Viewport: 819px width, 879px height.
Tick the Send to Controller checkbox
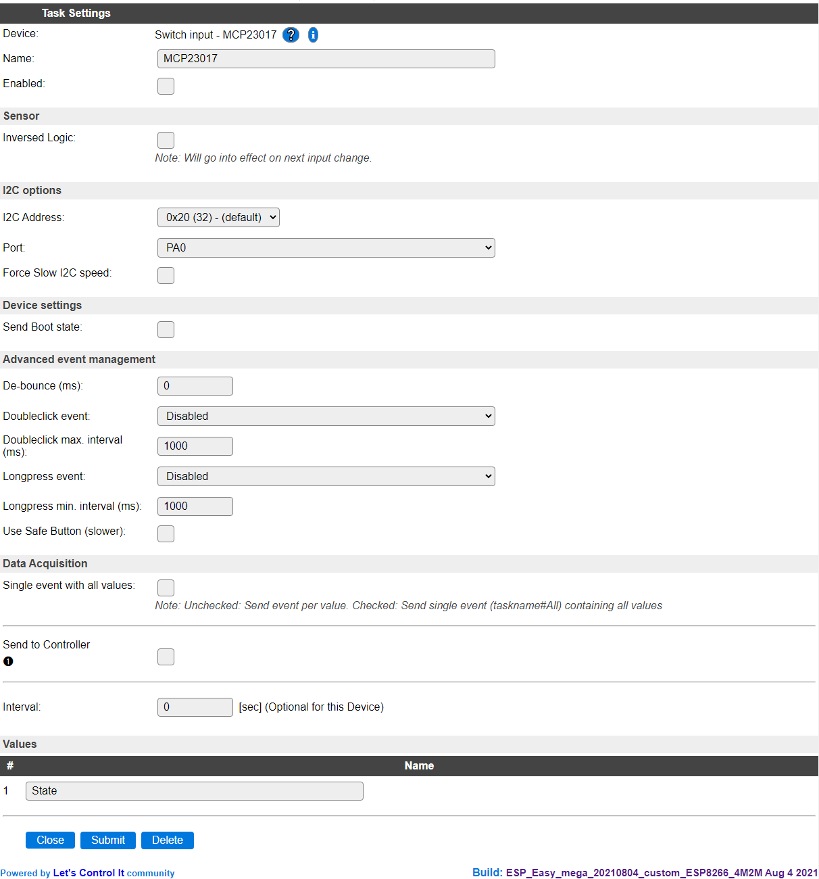[x=166, y=657]
